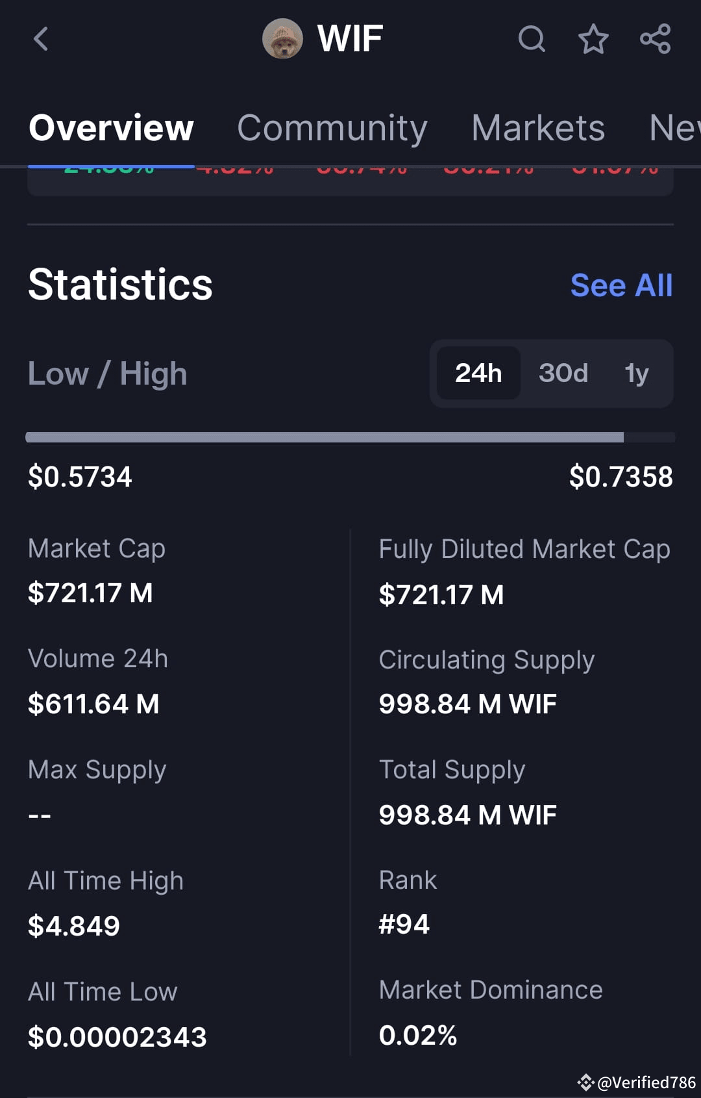Open the search magnifier icon
701x1098 pixels.
pyautogui.click(x=532, y=39)
